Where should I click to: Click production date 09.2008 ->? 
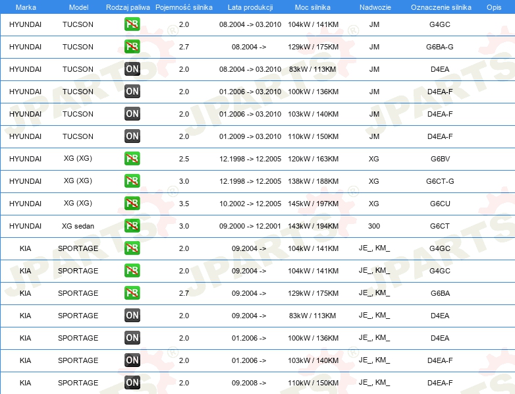pos(249,383)
